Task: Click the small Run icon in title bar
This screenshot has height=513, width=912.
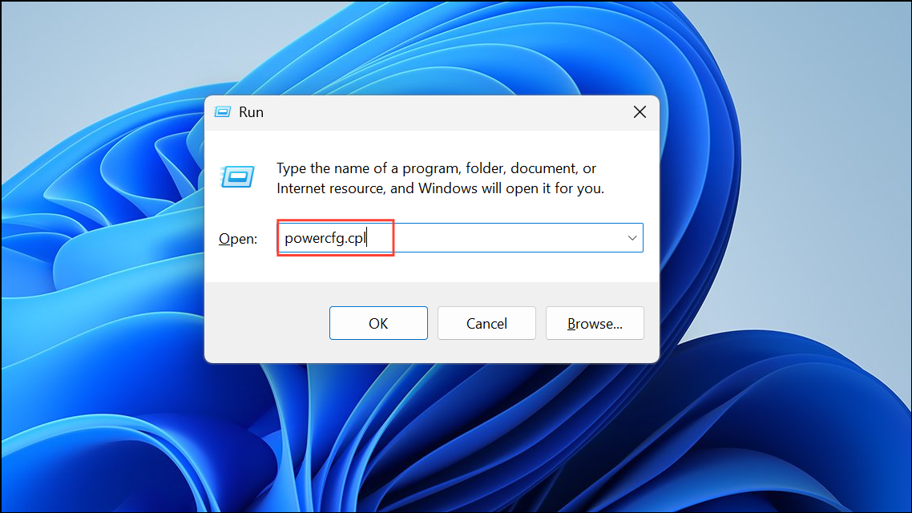Action: (x=223, y=111)
